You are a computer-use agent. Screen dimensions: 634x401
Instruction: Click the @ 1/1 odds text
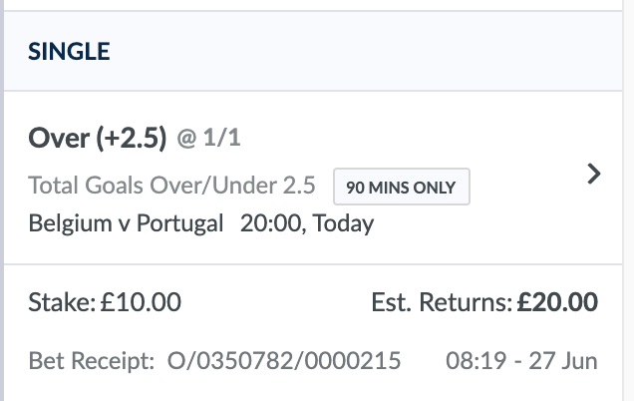(208, 141)
